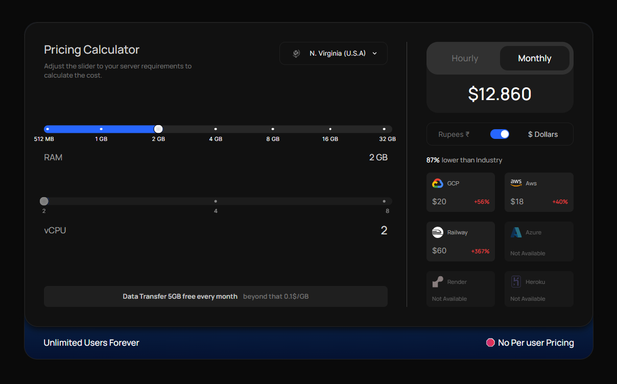Set RAM slider to the 8 GB stop
617x384 pixels.
point(273,129)
